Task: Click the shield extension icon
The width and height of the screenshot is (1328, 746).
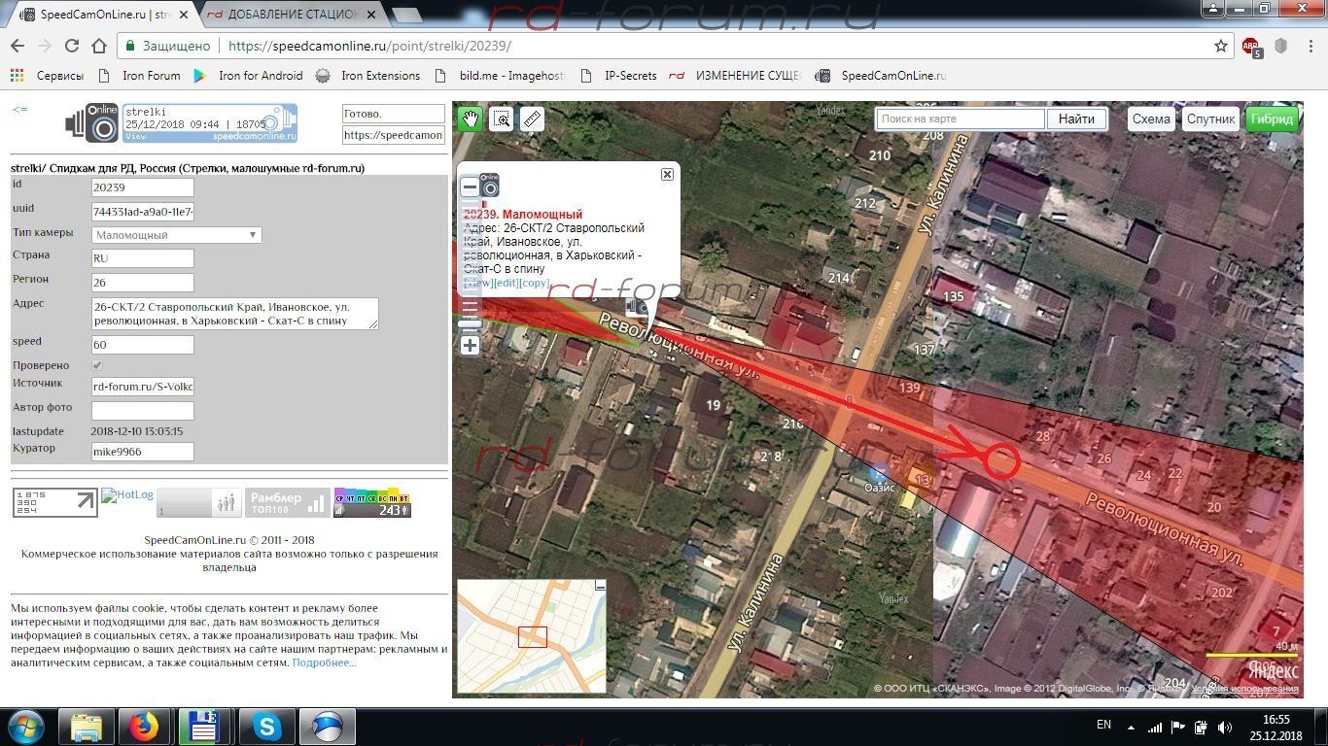Action: point(1280,46)
